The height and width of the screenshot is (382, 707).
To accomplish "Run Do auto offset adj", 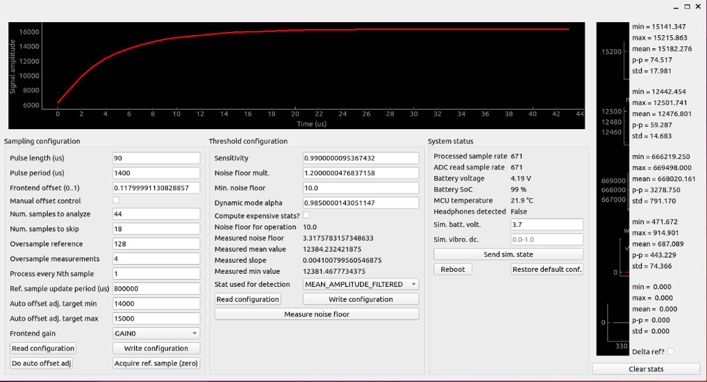I will [x=41, y=363].
